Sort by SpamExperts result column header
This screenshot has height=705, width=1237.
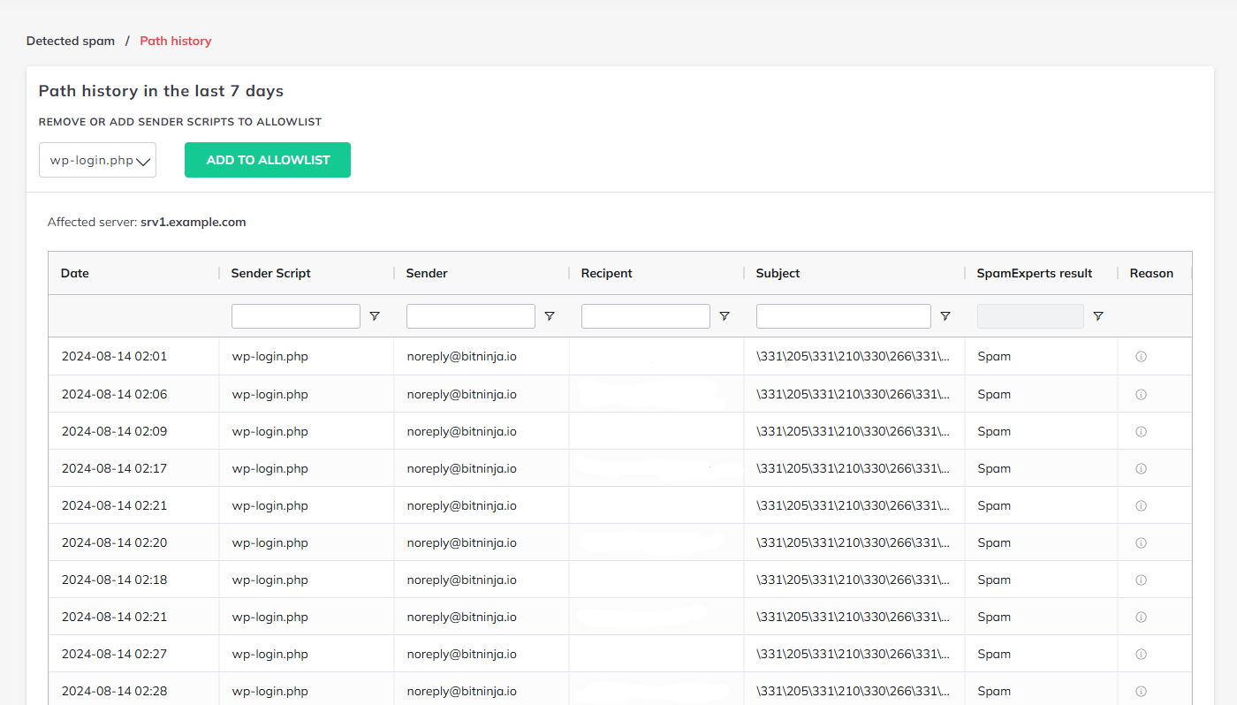pos(1035,273)
